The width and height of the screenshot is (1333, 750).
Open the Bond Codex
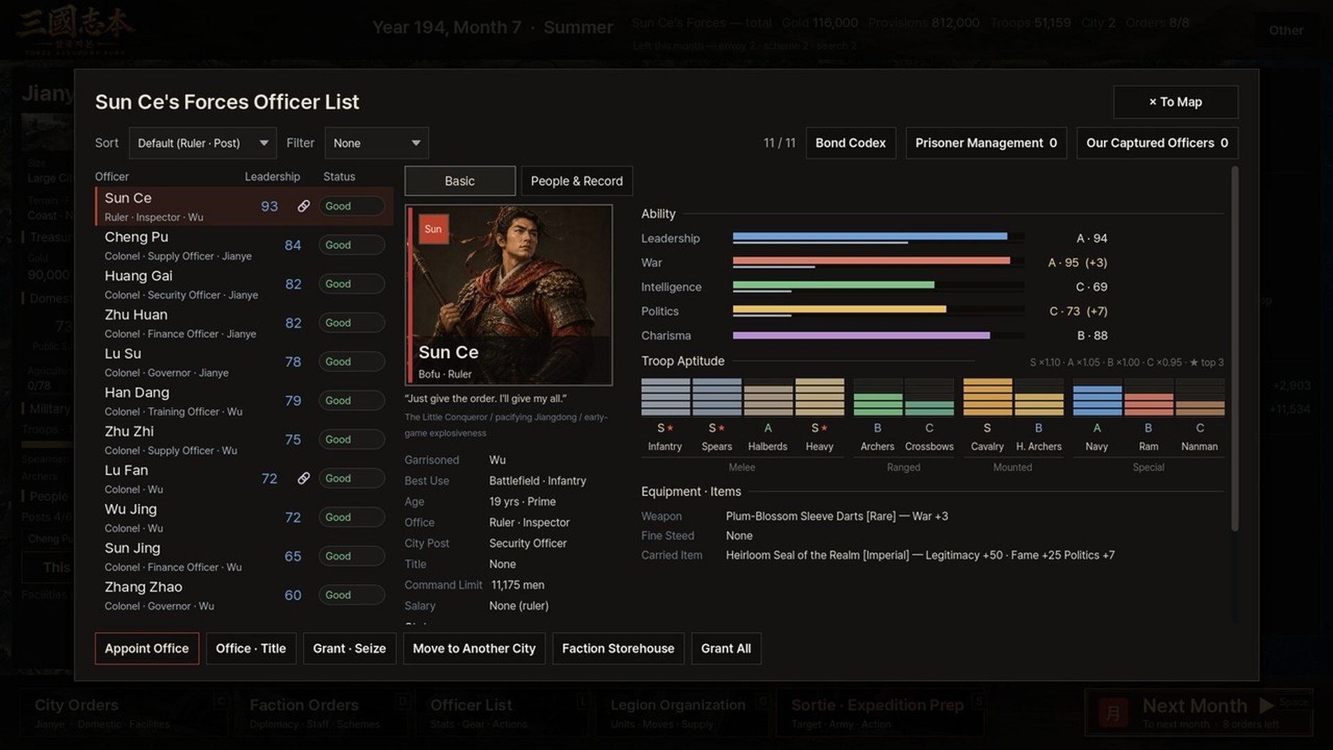click(x=850, y=143)
